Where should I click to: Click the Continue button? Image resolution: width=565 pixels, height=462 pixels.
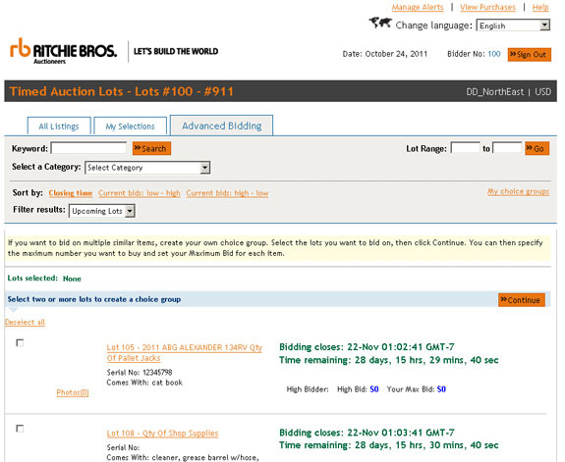click(x=522, y=300)
